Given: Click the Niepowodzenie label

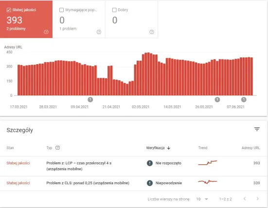Looking at the screenshot, I should (x=169, y=183).
